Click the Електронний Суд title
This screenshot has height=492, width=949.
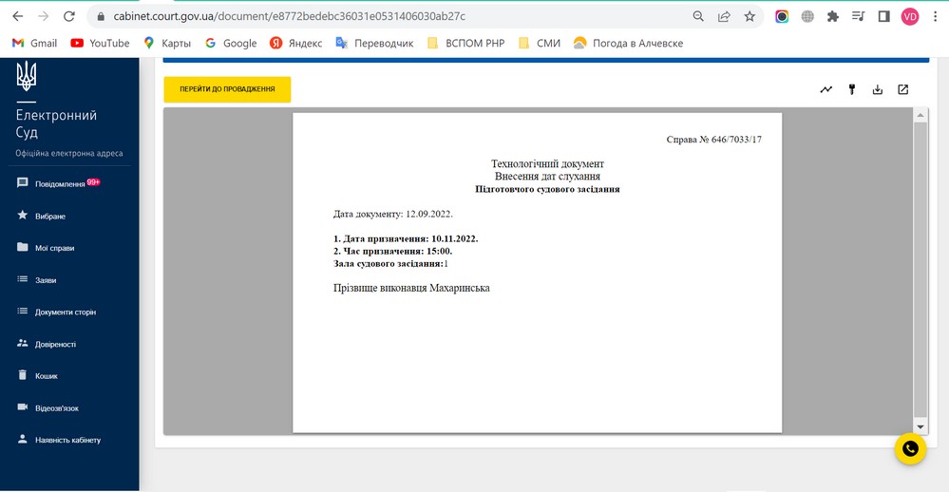(x=56, y=123)
